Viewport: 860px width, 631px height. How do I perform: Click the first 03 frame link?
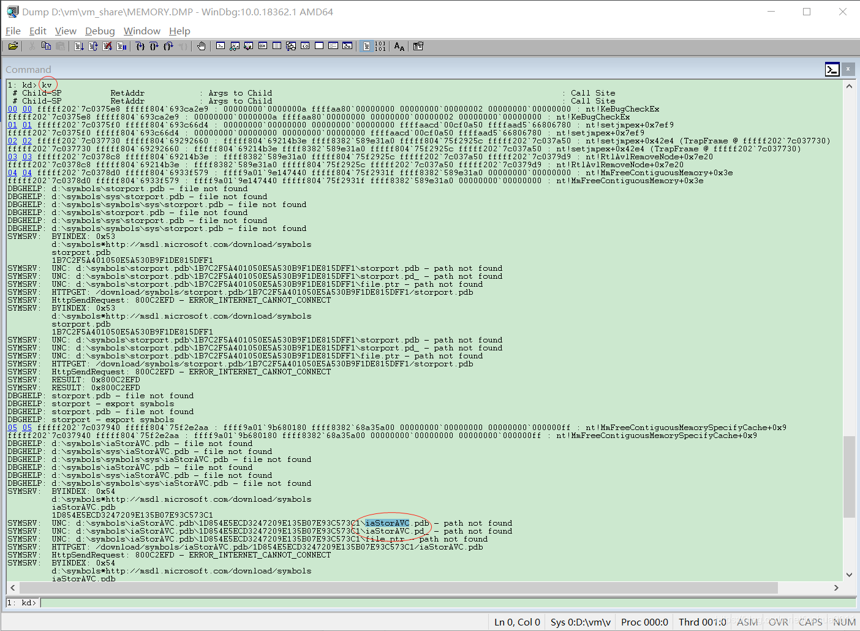(12, 157)
